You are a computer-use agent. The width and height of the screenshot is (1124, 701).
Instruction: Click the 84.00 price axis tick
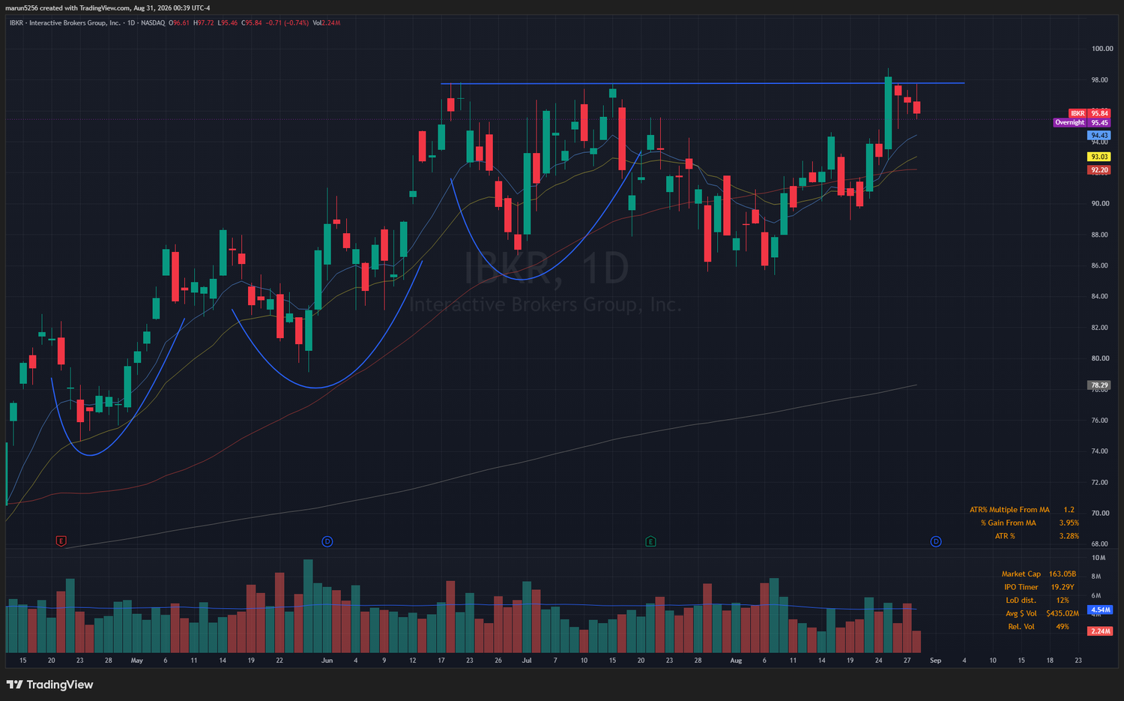click(1100, 297)
